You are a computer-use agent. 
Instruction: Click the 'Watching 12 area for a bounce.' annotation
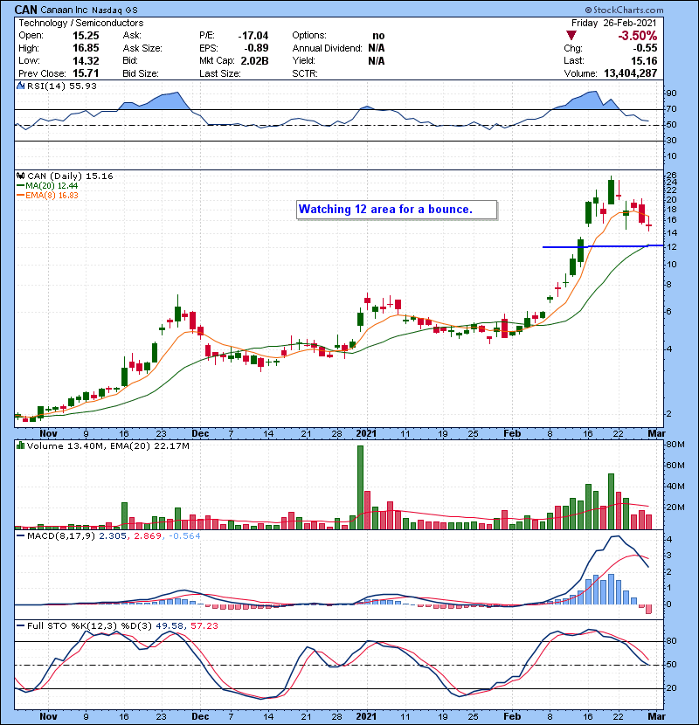coord(397,210)
